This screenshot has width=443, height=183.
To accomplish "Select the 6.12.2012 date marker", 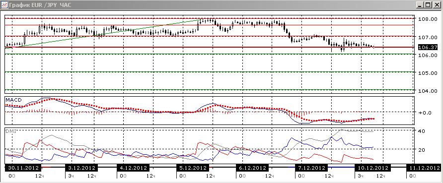I will 252,168.
